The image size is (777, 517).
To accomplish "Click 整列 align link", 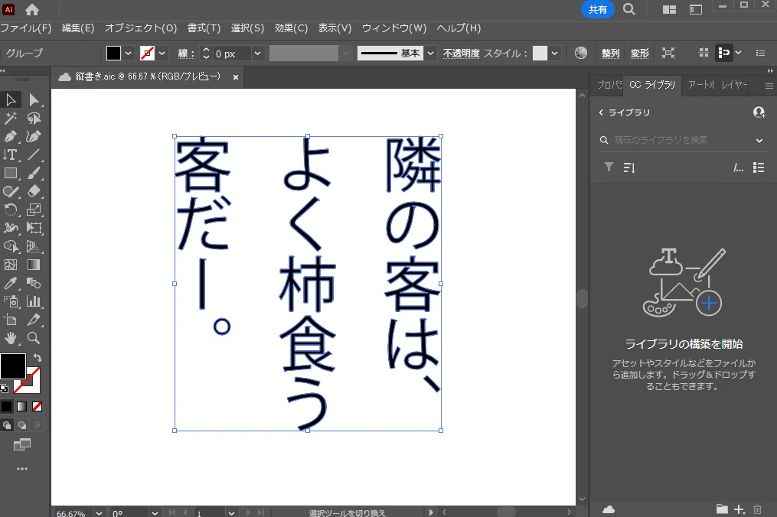I will point(610,53).
